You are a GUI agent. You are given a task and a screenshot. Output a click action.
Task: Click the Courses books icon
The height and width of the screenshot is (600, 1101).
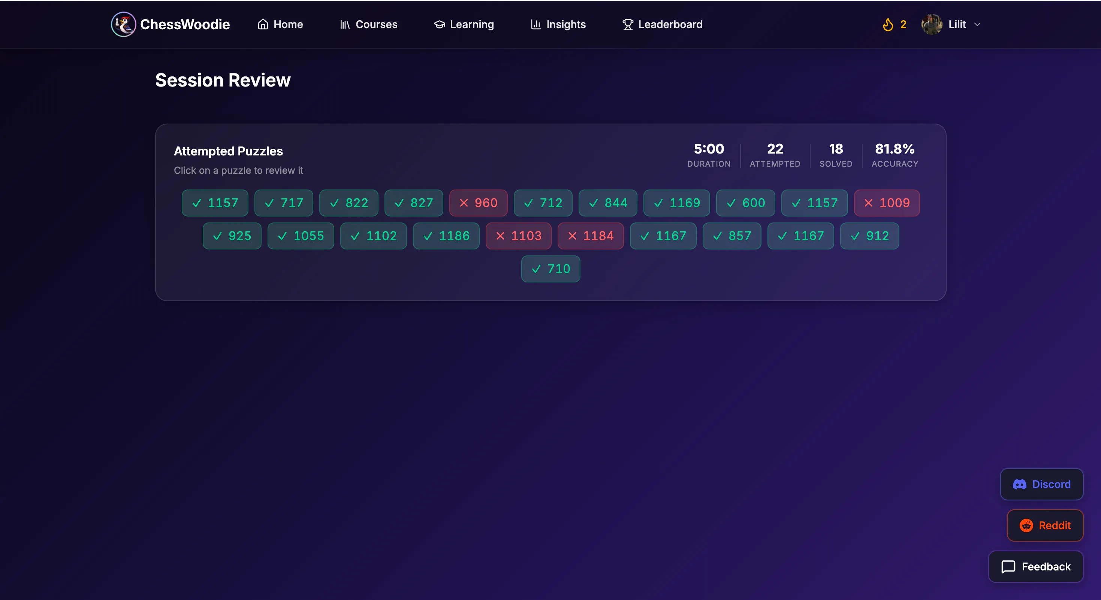pyautogui.click(x=345, y=24)
